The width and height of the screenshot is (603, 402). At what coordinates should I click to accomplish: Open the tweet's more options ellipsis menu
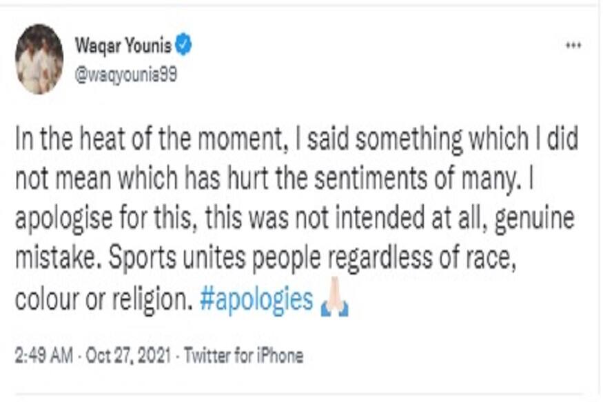click(x=573, y=46)
